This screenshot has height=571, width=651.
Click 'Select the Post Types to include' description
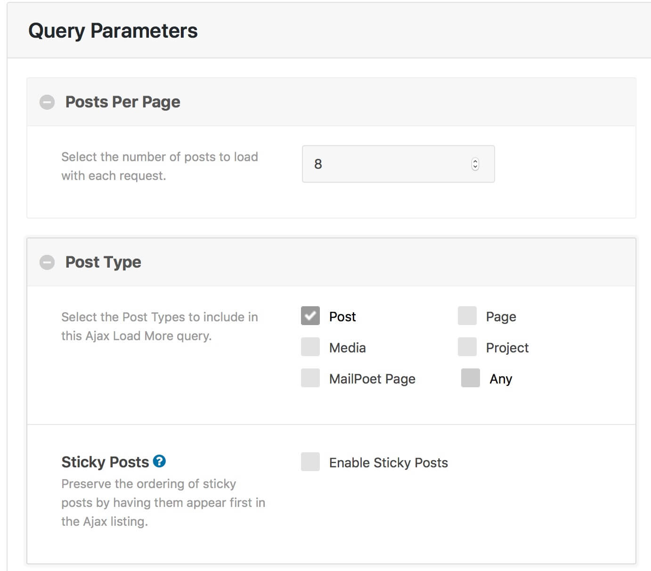click(x=160, y=326)
